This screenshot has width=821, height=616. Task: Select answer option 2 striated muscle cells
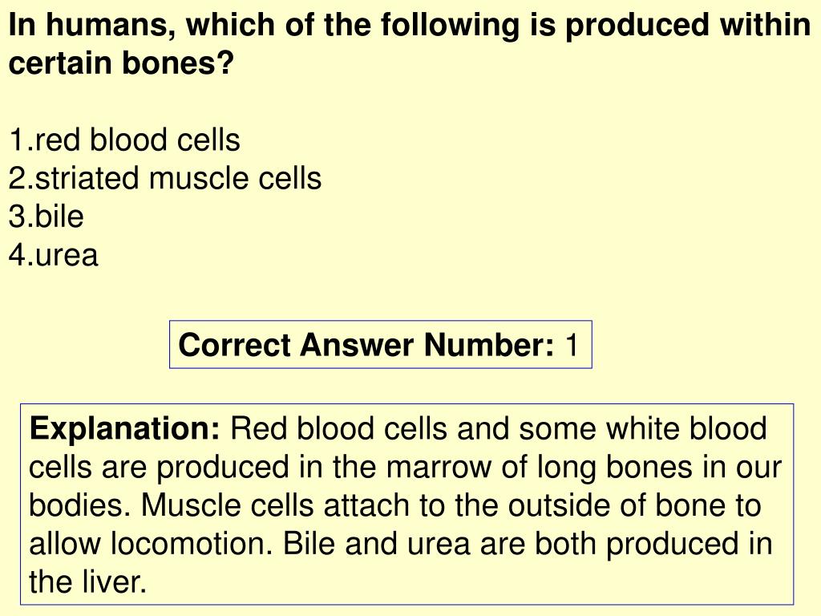point(165,178)
